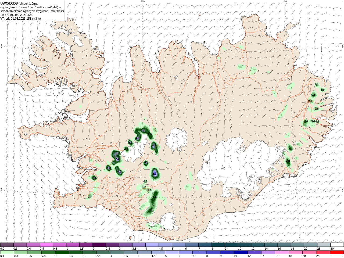The height and width of the screenshot is (258, 344).
Task: Select the darkest green 1–1.5 rain swatch
Action: [62, 252]
